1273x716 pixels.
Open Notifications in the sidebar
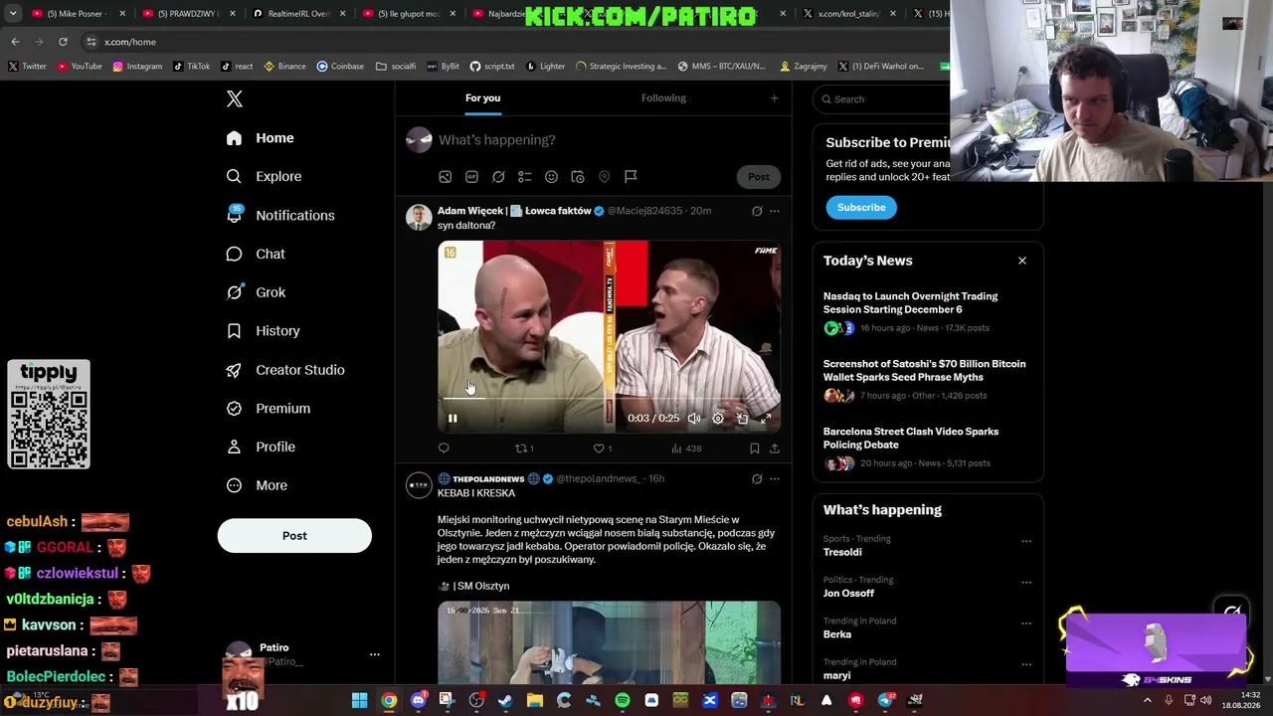[279, 215]
